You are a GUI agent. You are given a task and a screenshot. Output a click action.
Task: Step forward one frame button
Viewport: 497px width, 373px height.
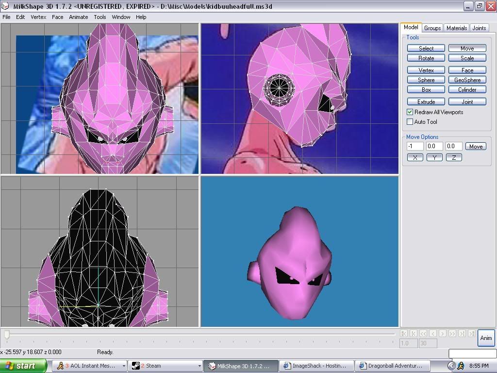(443, 333)
